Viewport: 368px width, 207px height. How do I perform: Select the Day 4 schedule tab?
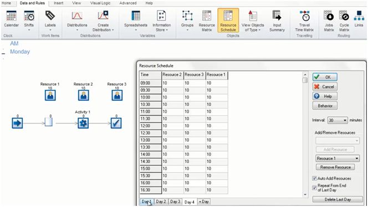190,202
